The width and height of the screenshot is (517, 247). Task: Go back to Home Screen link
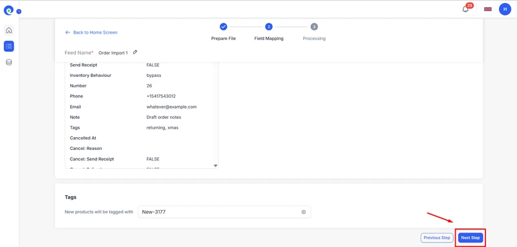(91, 32)
